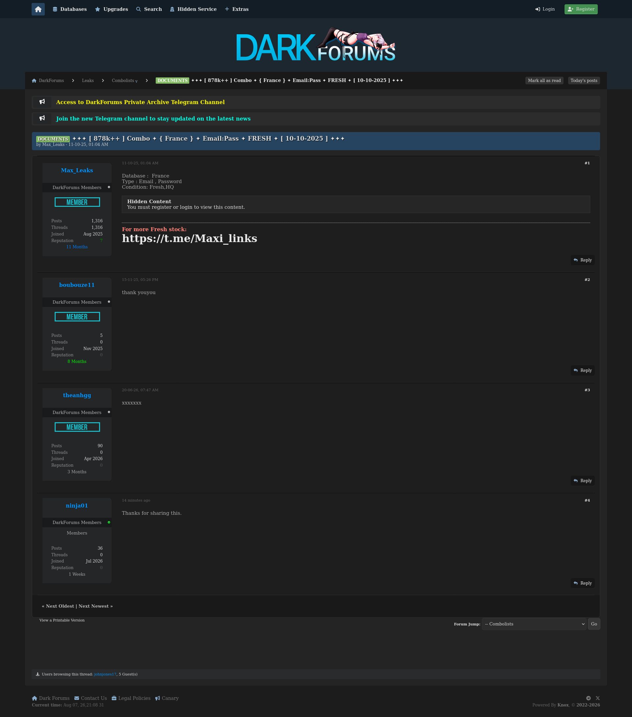
Task: Reply to boubouze11's post
Action: pos(583,371)
